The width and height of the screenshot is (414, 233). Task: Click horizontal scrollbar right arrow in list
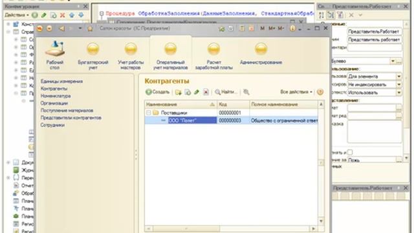coord(313,228)
